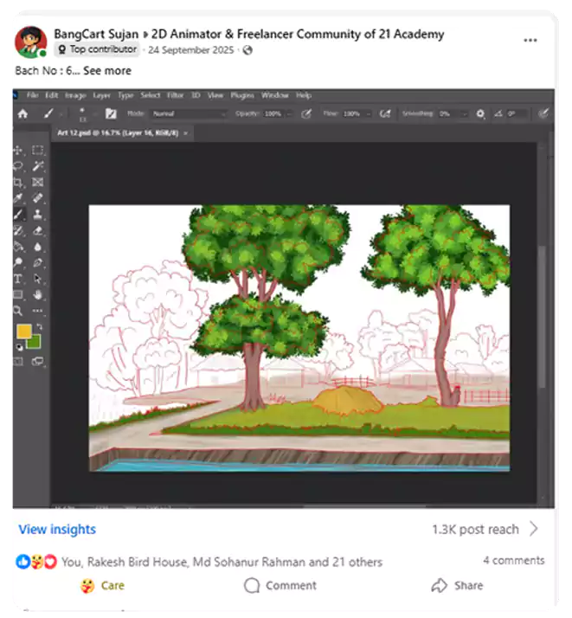The height and width of the screenshot is (618, 572).
Task: Swap foreground and background colors
Action: pos(38,328)
